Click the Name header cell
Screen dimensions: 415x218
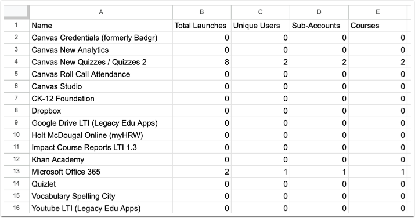(x=101, y=26)
